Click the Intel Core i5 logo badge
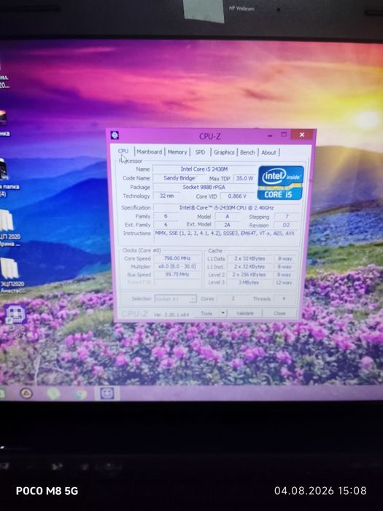 pos(280,182)
